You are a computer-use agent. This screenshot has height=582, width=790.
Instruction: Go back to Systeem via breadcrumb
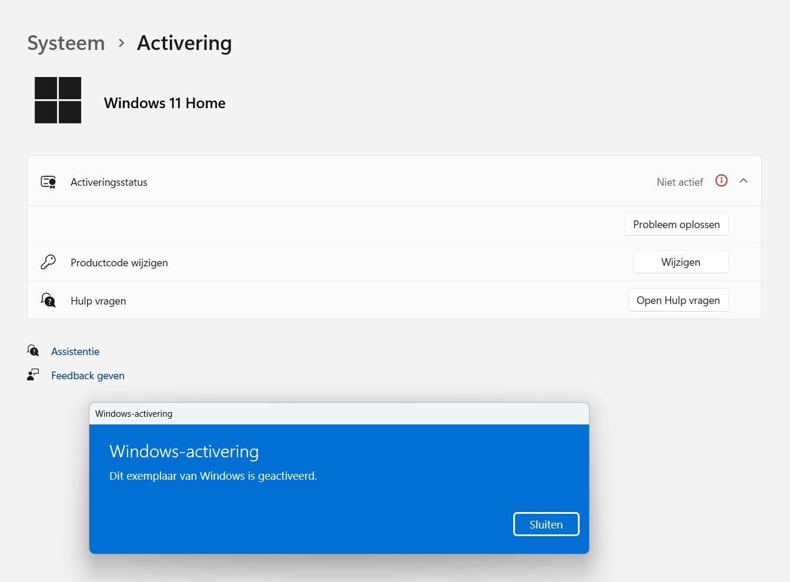(x=66, y=43)
